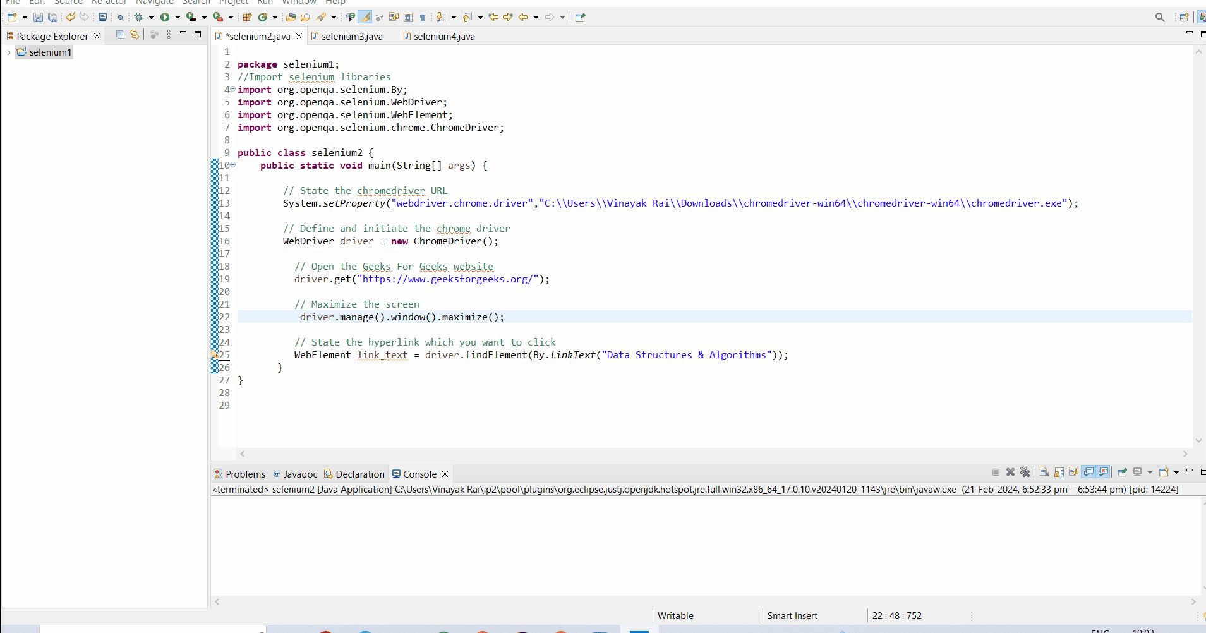Open the global search magnifier icon
This screenshot has width=1206, height=633.
1160,18
